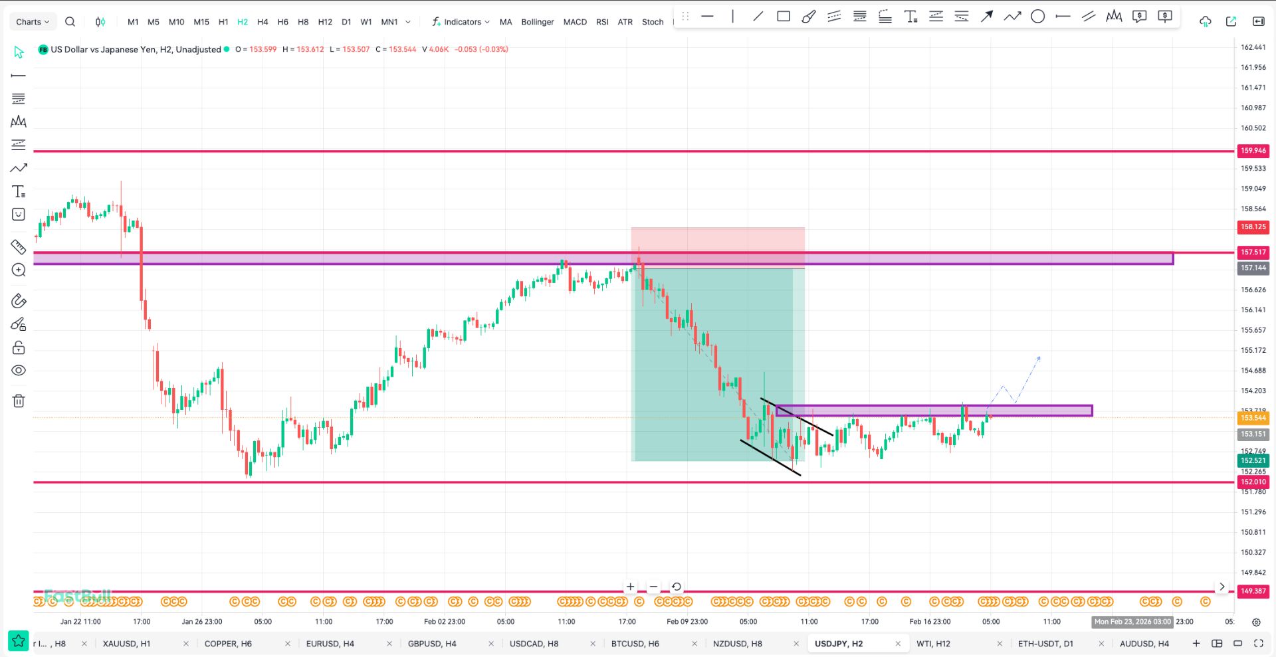
Task: Pick the brush drawing tool
Action: coord(808,17)
